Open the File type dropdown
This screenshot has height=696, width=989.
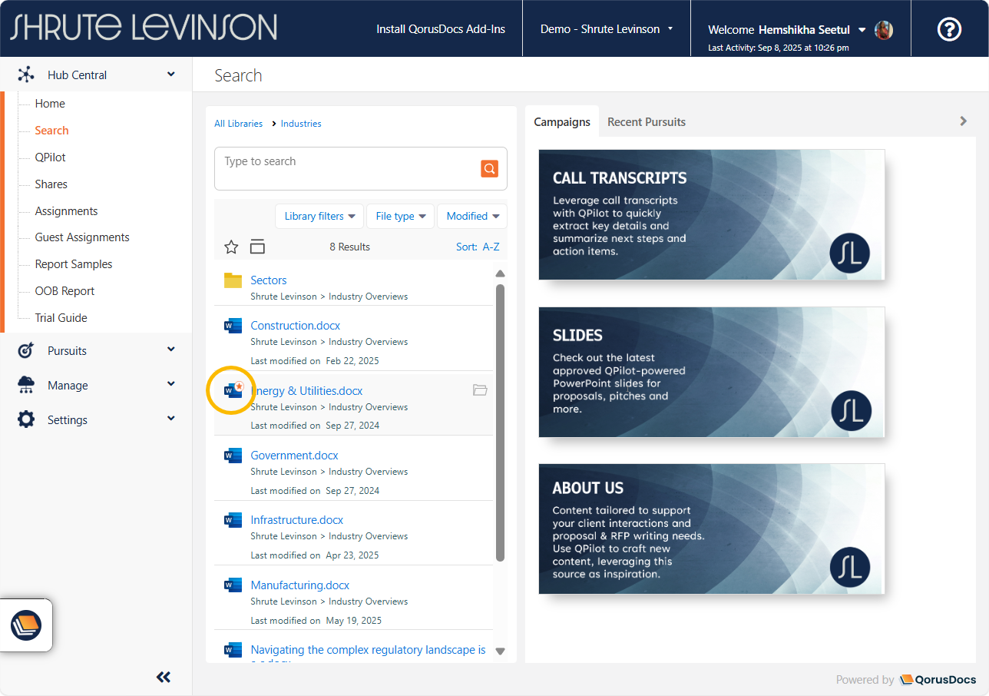pos(400,216)
